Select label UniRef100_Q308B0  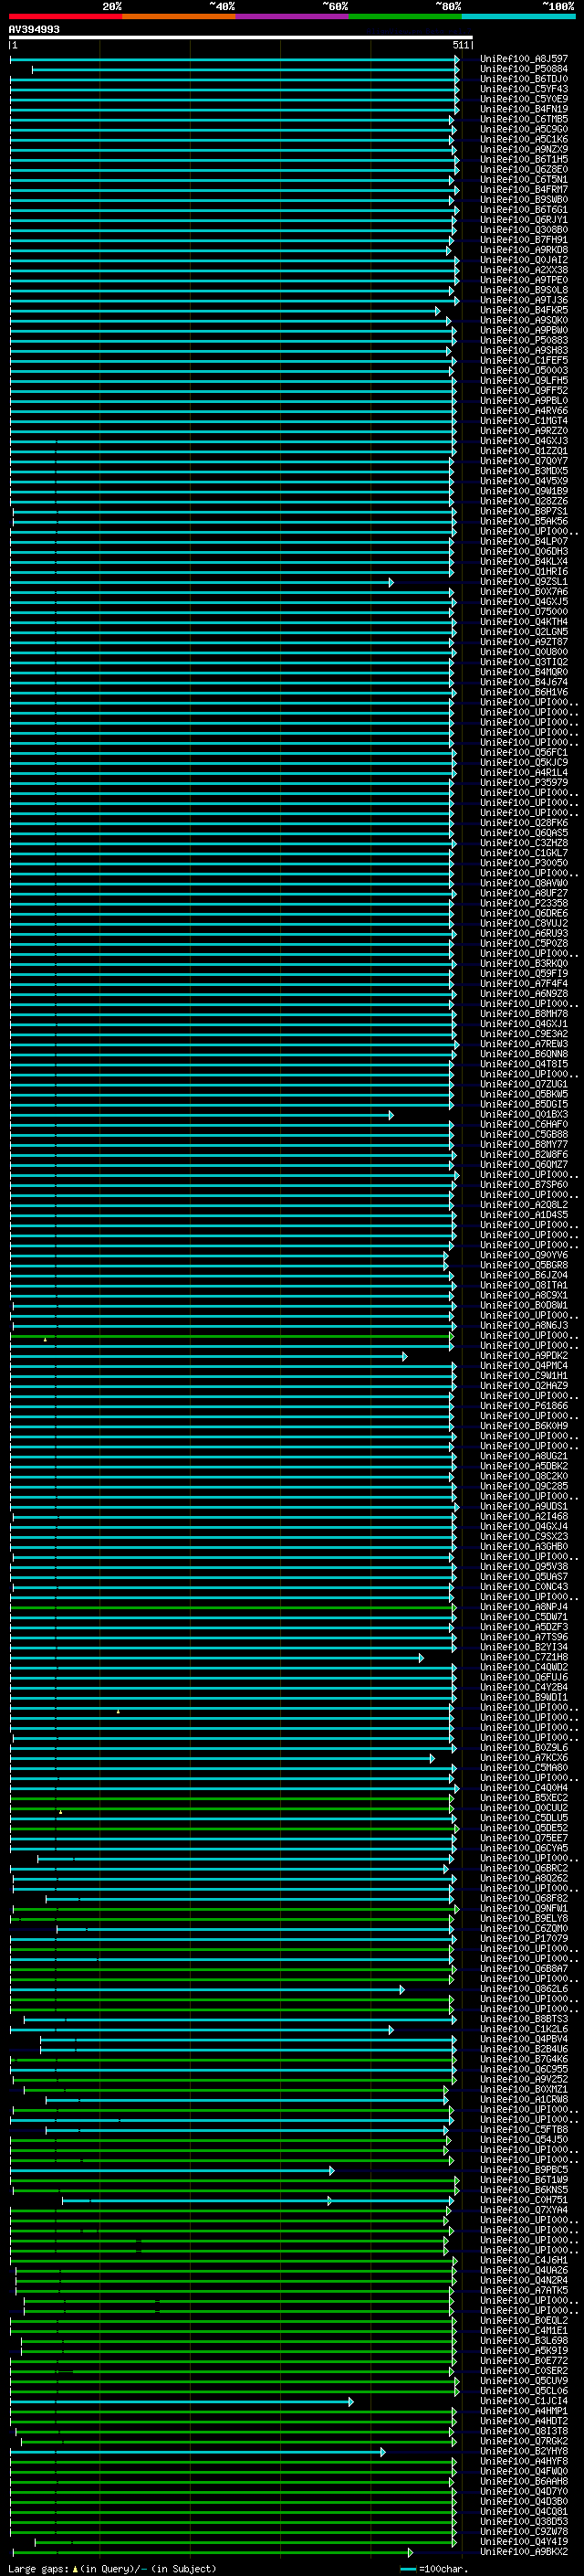(524, 230)
